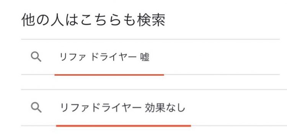The height and width of the screenshot is (139, 287).
Task: Click 他の人 at the start of the heading
Action: [42, 20]
